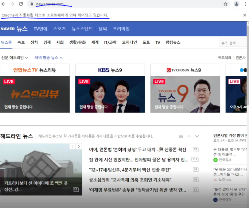This screenshot has height=208, width=249.
Task: Open the 뉴스스탠드 link
Action: (x=82, y=29)
